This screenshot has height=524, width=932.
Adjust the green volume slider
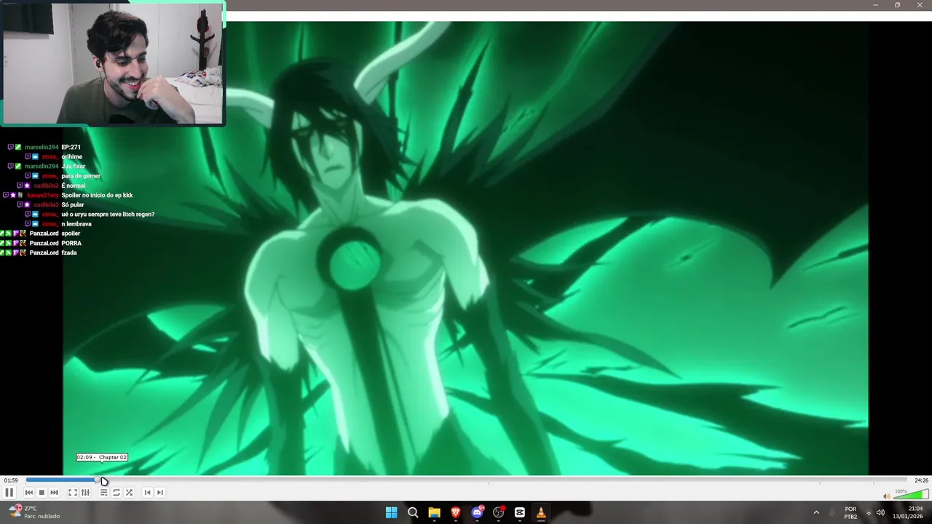(x=911, y=495)
